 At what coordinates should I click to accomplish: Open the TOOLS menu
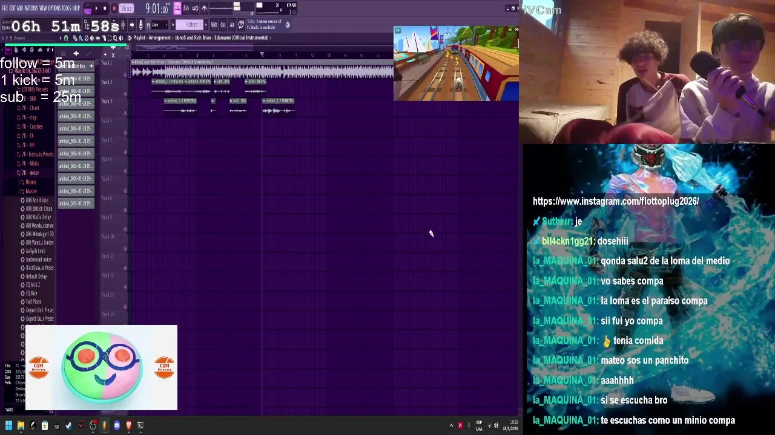tap(67, 8)
